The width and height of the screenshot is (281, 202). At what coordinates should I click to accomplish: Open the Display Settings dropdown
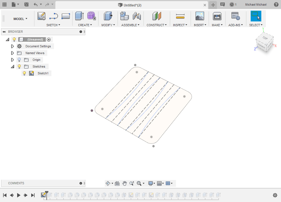pos(151,183)
